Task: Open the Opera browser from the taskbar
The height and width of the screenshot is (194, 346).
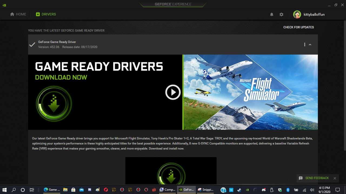Action: [x=106, y=190]
